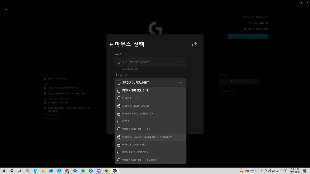Open KakaoTalk from the taskbar
This screenshot has height=174, width=310.
pyautogui.click(x=107, y=171)
